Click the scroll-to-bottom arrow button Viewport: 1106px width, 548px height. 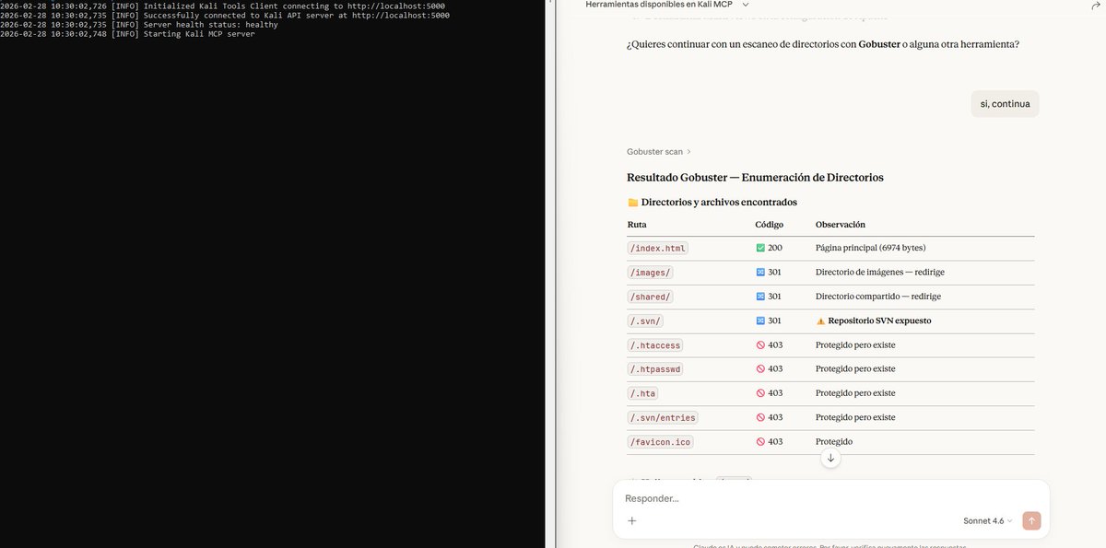[x=830, y=458]
